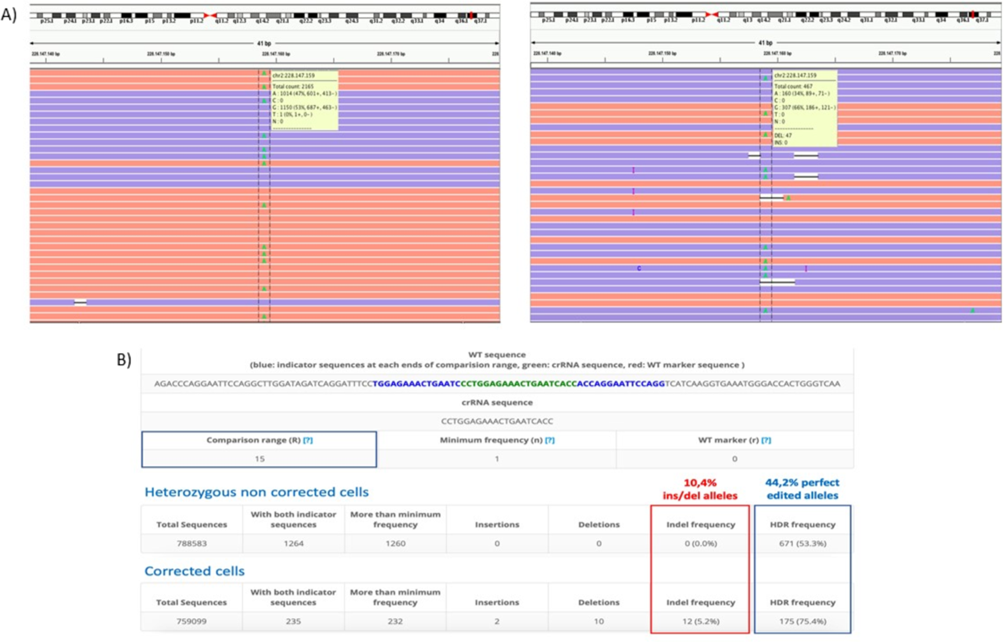The image size is (1004, 642).
Task: Click red locus band near q36 in left ideogram
Action: point(471,16)
